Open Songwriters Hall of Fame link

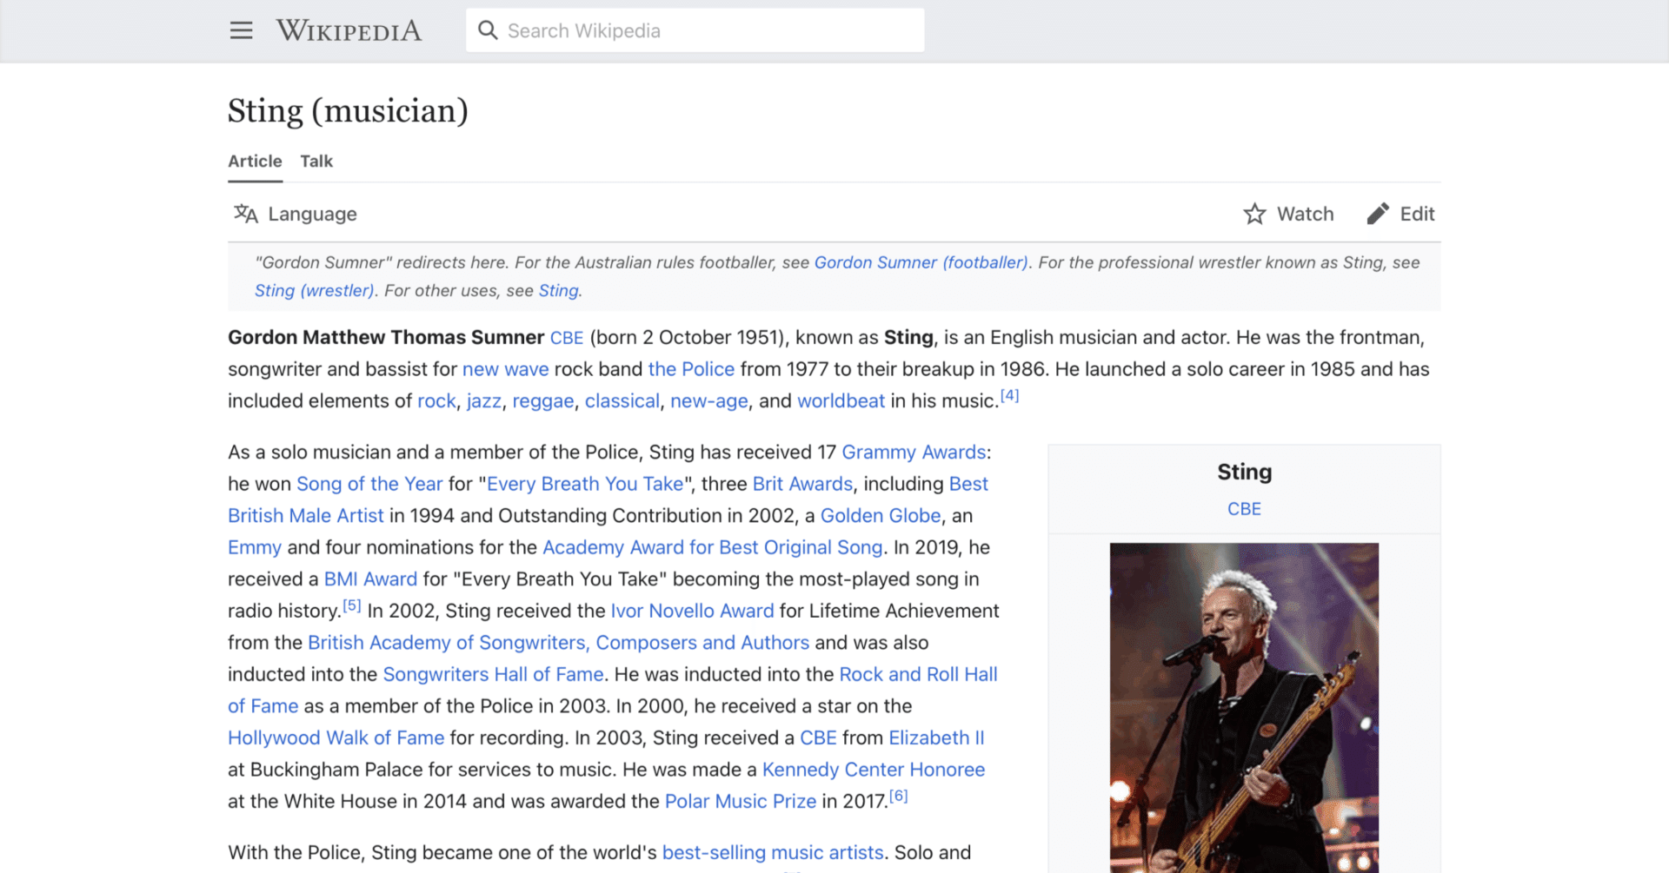coord(493,675)
